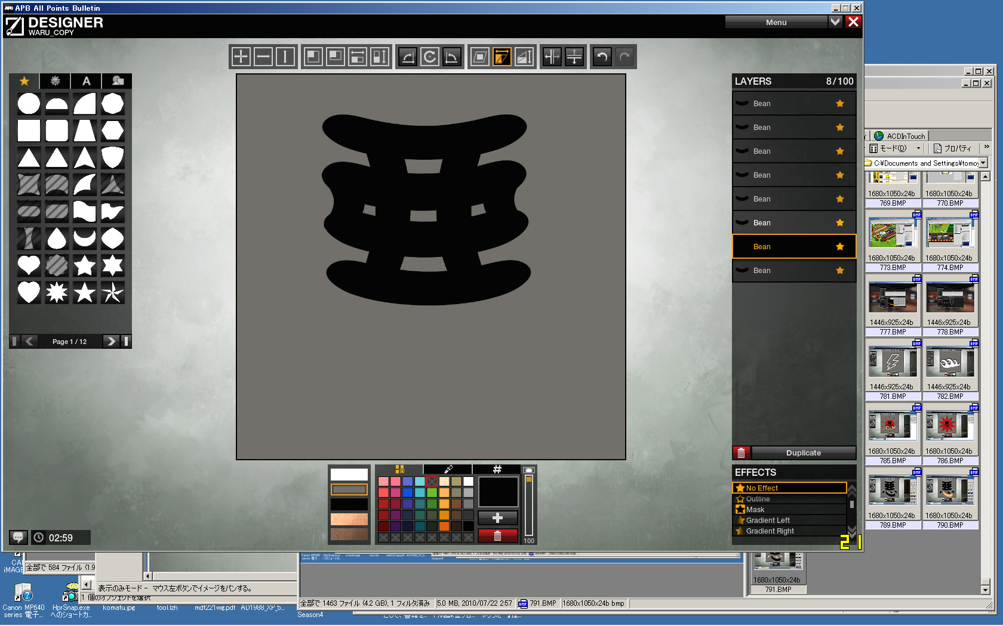The image size is (1003, 626).
Task: Open the HprSnap.exe desktop shortcut
Action: (70, 599)
